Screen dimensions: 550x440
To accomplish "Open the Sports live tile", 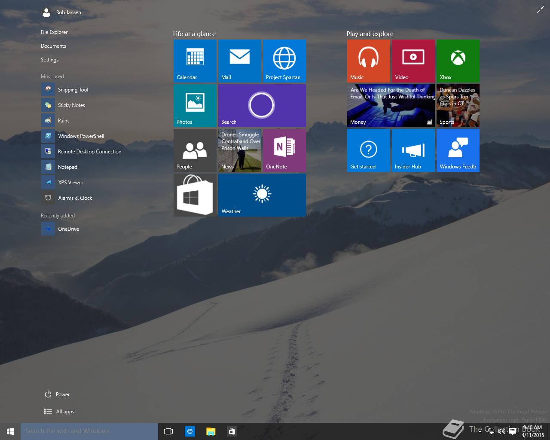I will tap(458, 106).
